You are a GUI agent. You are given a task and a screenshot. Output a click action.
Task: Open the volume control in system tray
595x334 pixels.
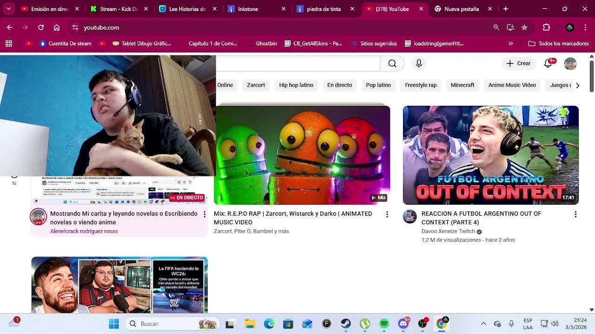click(555, 324)
